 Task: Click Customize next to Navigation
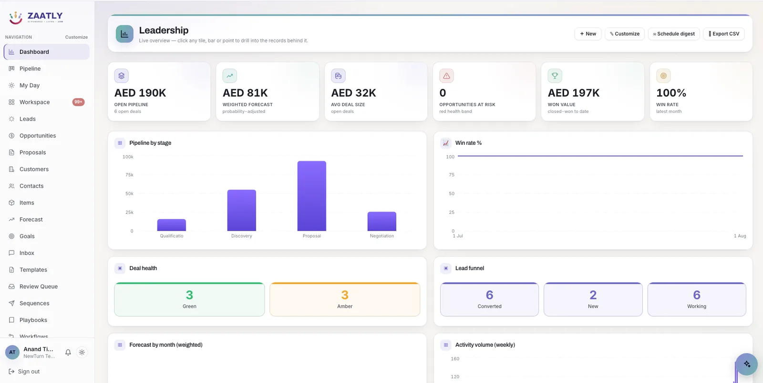pyautogui.click(x=76, y=37)
